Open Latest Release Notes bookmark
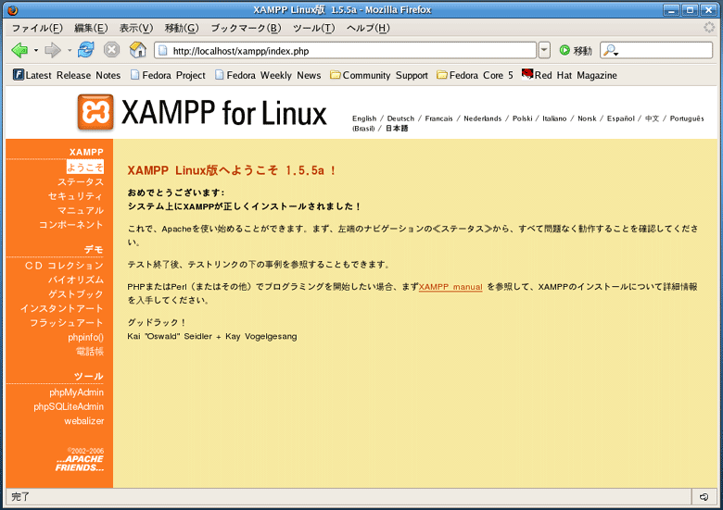Image resolution: width=723 pixels, height=510 pixels. point(67,75)
